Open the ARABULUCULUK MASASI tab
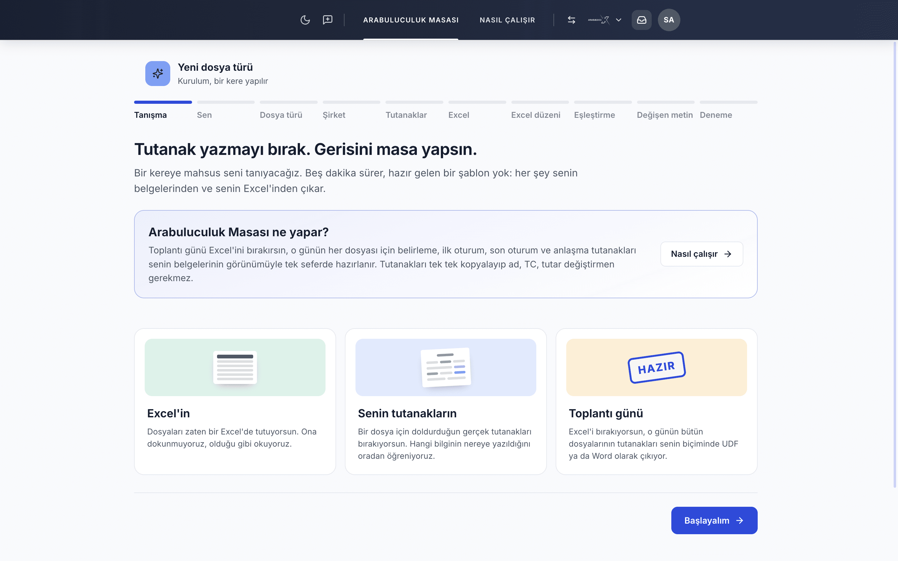This screenshot has width=898, height=561. coord(411,20)
